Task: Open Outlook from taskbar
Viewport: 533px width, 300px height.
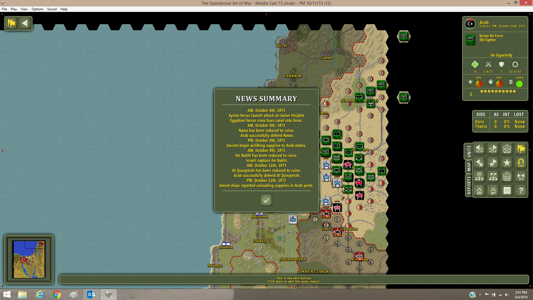Action: [91, 294]
